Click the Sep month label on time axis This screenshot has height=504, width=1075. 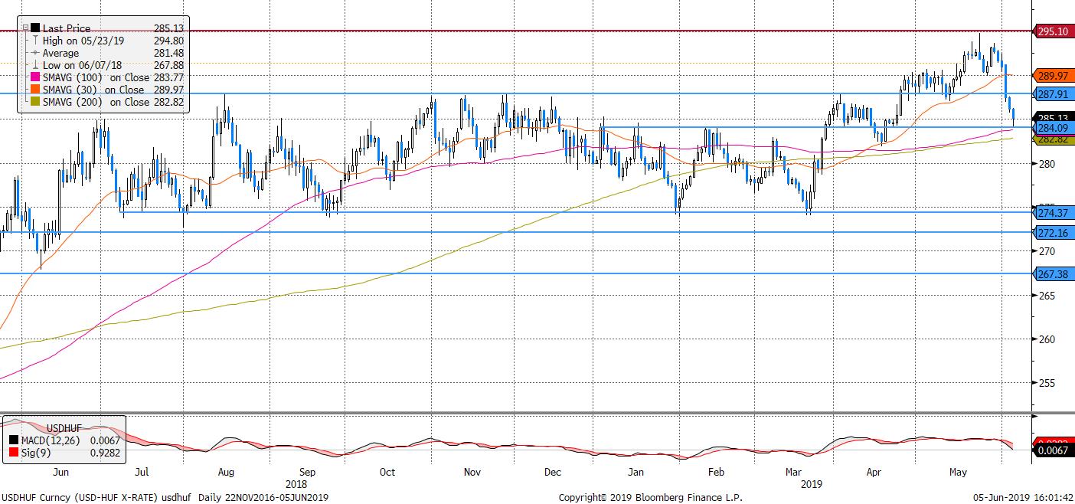point(307,472)
